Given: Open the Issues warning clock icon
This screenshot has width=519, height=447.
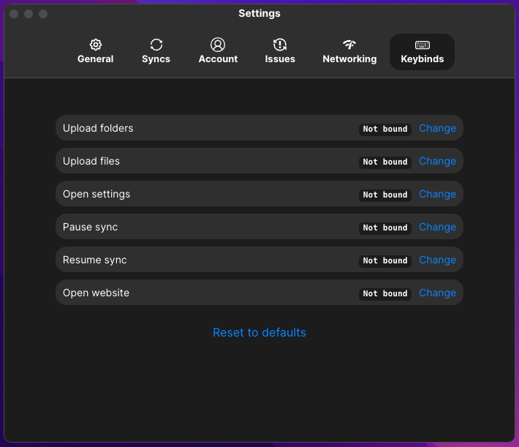Looking at the screenshot, I should point(280,45).
